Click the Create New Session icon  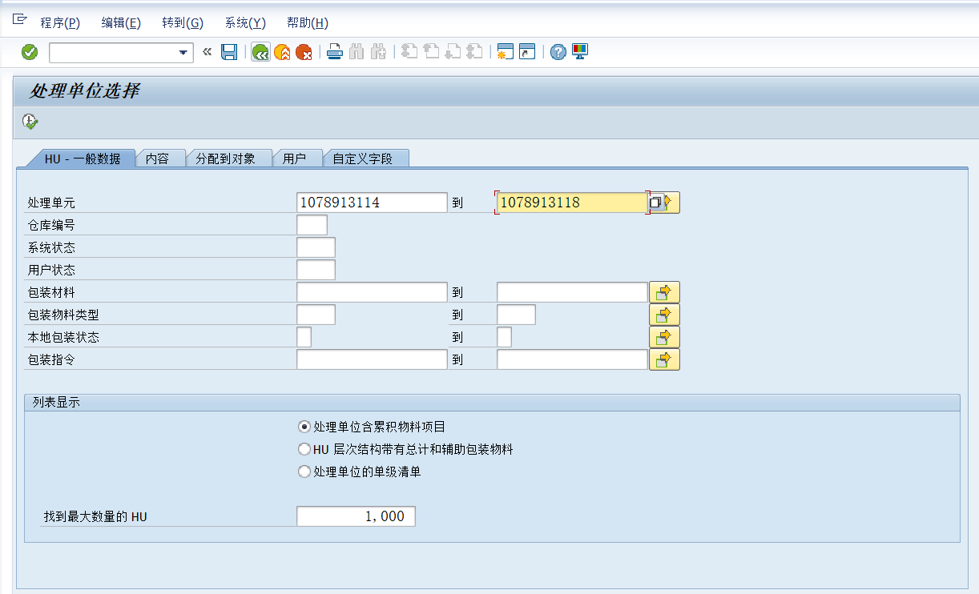coord(505,51)
